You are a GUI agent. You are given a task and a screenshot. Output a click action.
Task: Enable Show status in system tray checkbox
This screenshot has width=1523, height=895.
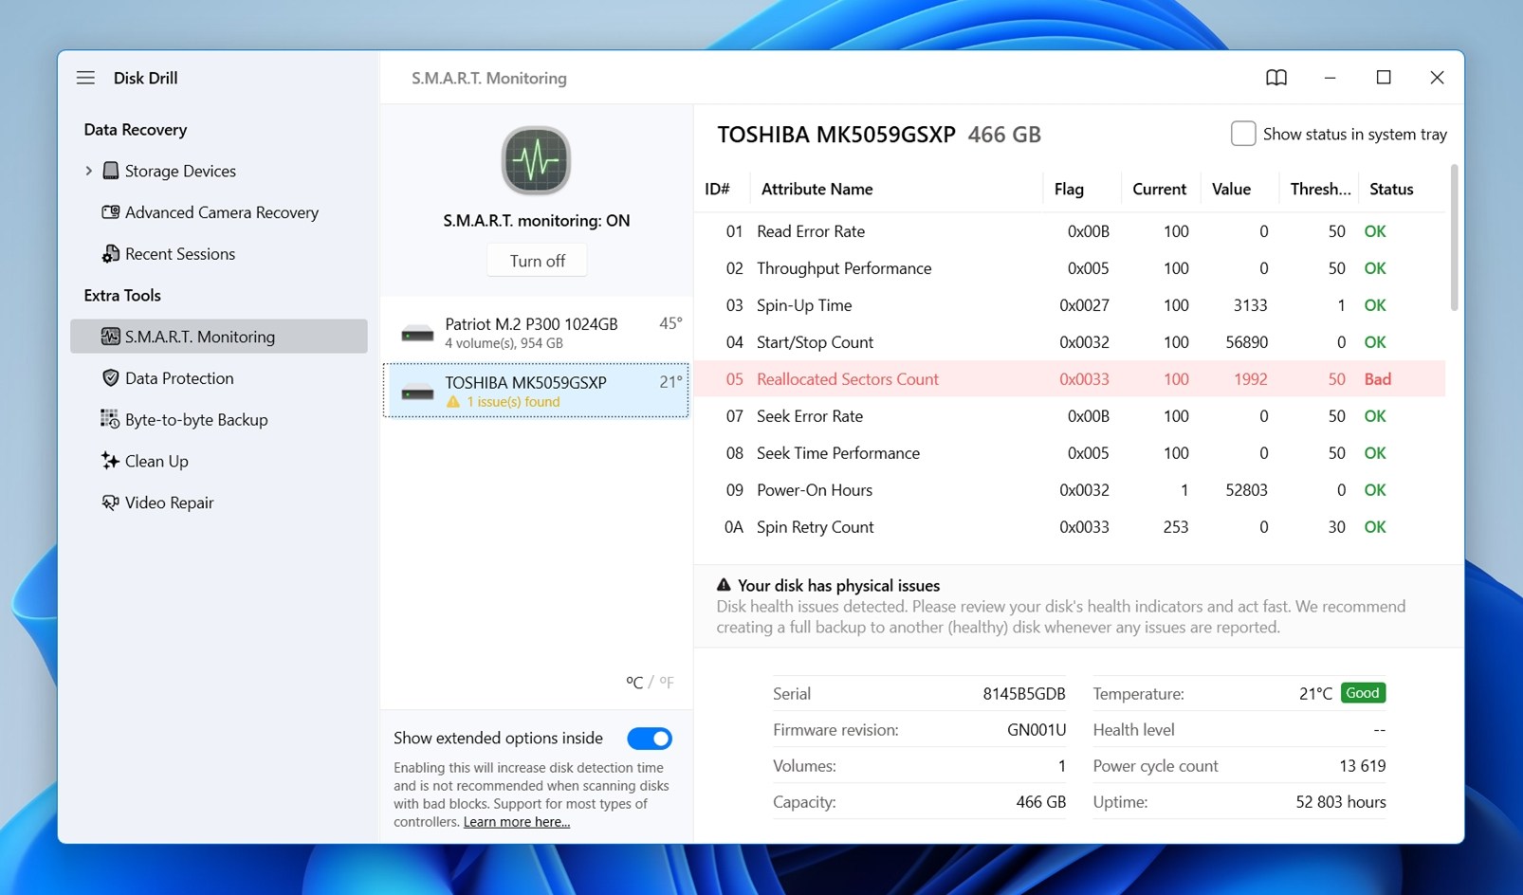(x=1243, y=134)
